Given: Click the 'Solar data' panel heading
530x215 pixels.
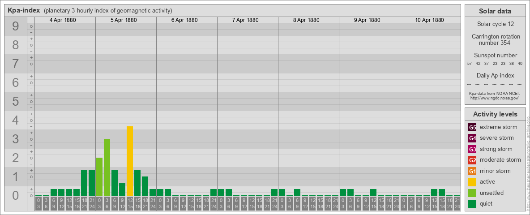Looking at the screenshot, I should click(495, 11).
